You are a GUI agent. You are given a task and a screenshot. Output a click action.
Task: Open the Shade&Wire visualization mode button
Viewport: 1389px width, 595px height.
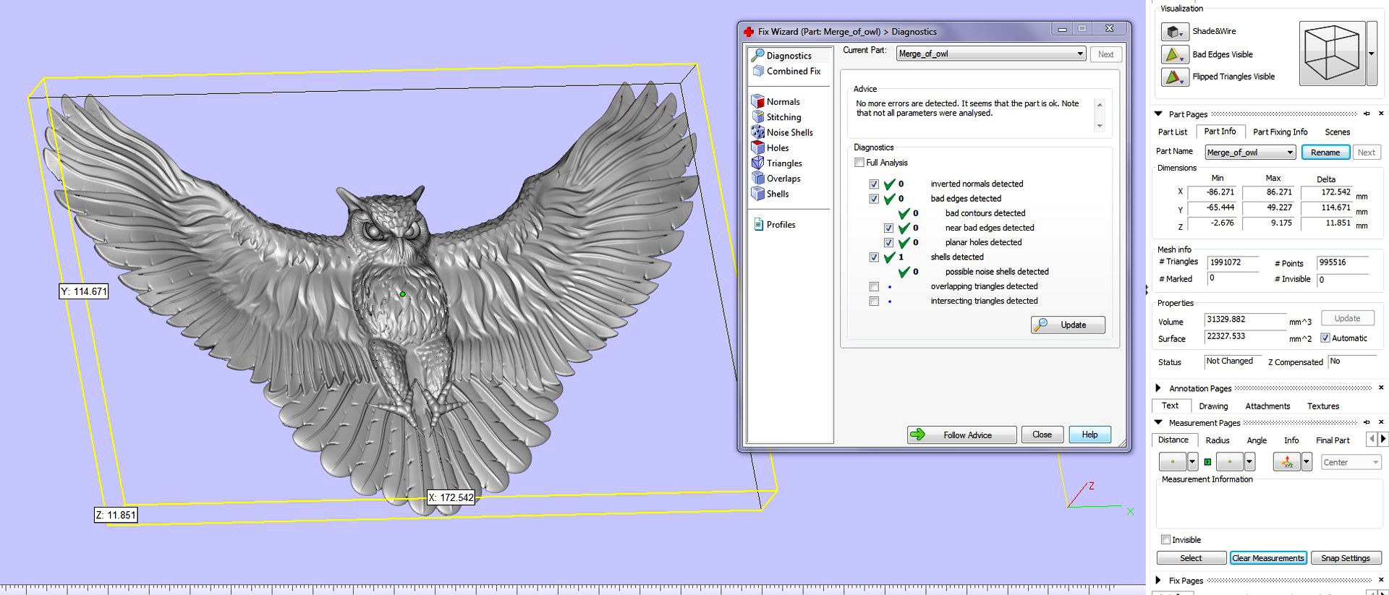pyautogui.click(x=1175, y=32)
